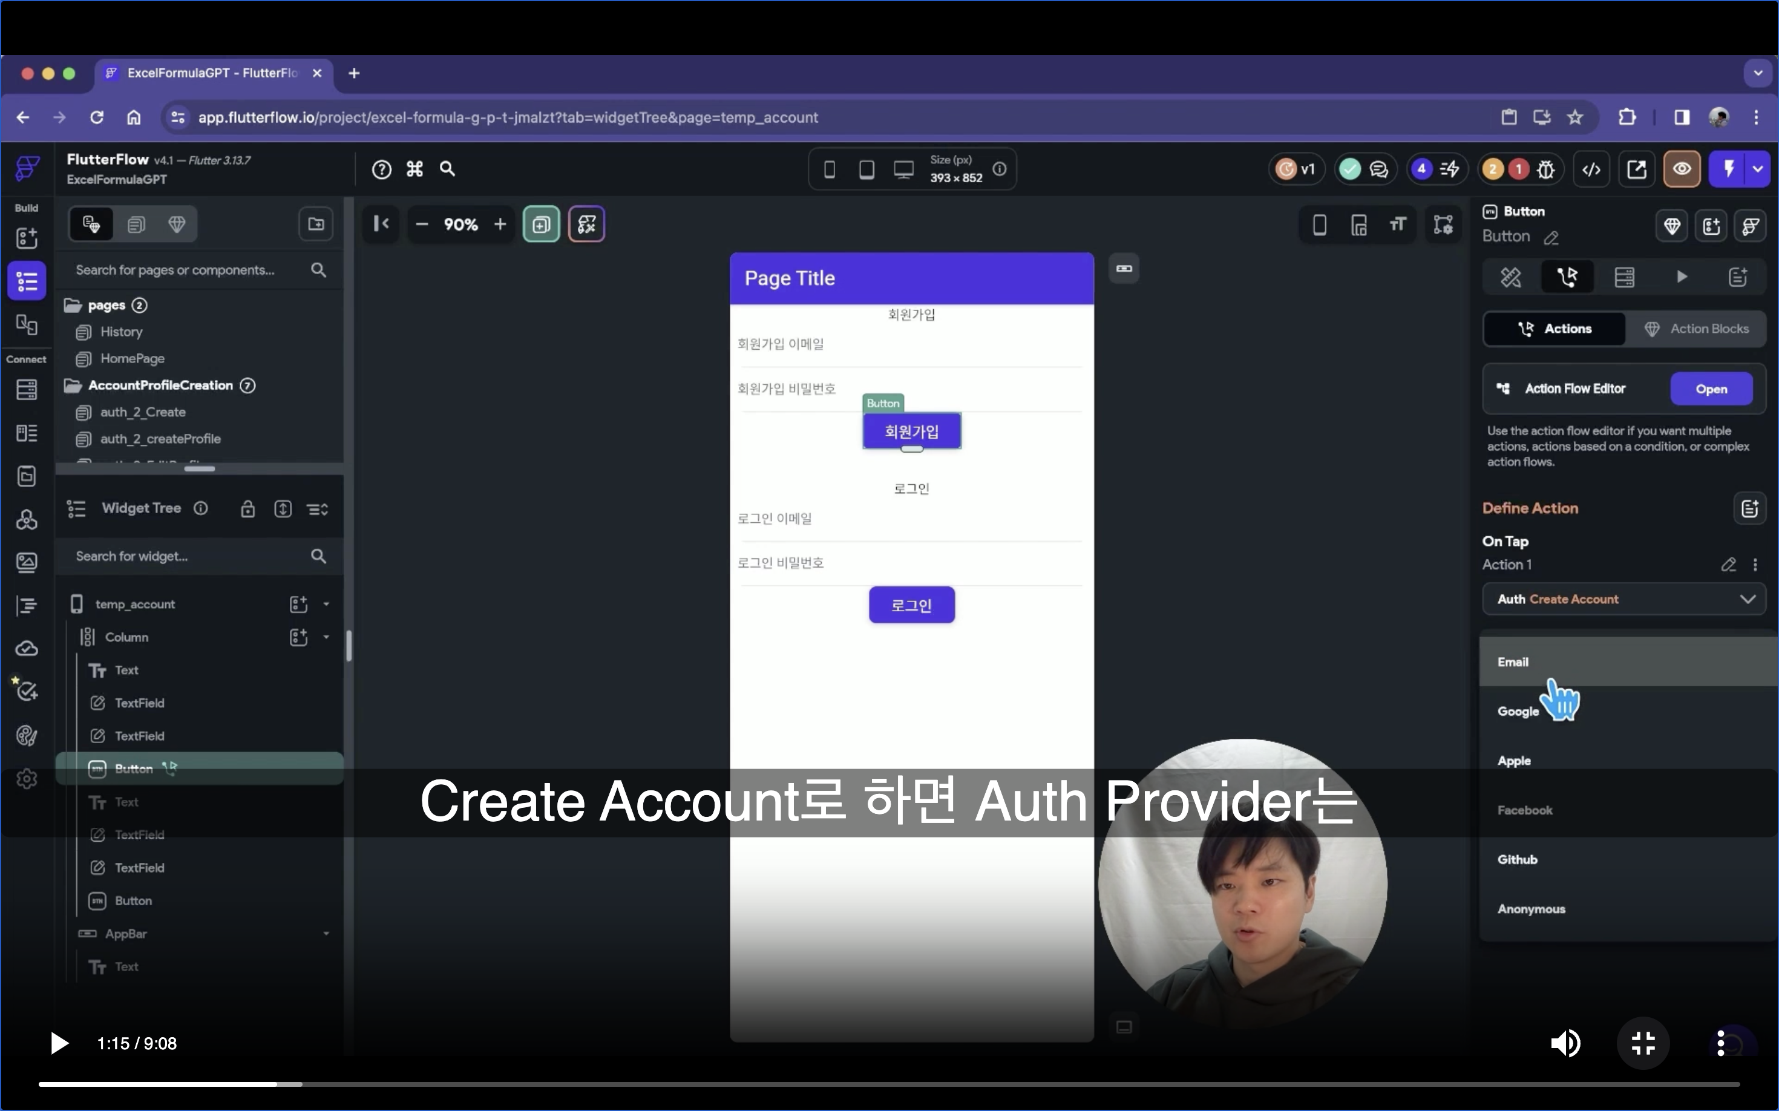Open the Theme Settings palette icon

[x=27, y=736]
